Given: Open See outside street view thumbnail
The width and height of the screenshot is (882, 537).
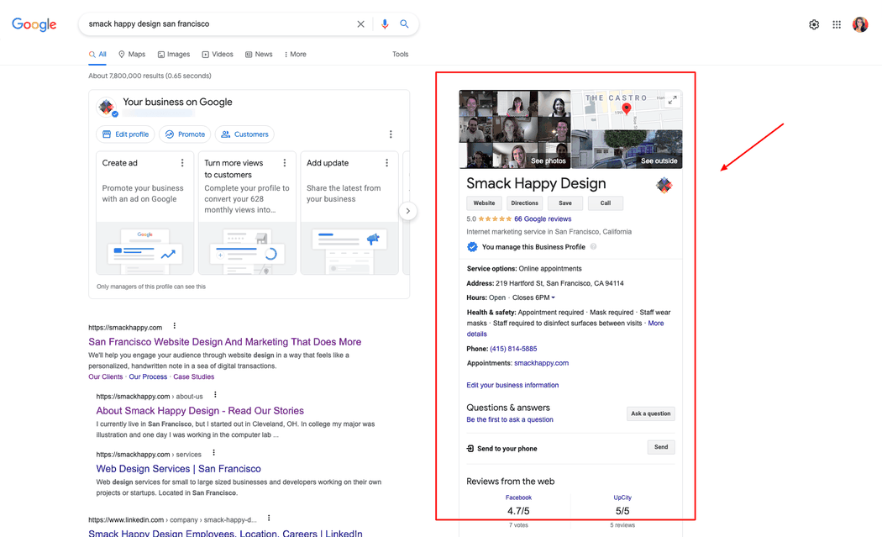Looking at the screenshot, I should tap(627, 150).
